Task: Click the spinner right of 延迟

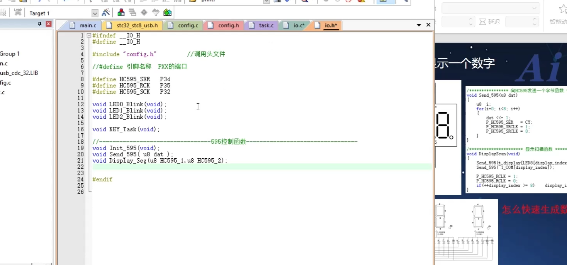Action: pos(522,22)
